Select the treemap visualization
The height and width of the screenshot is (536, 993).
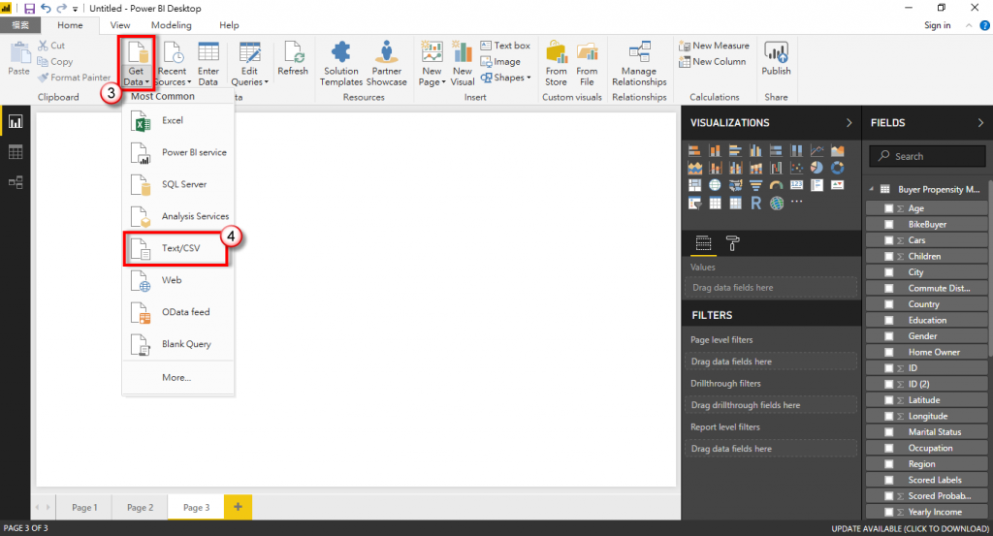(x=694, y=185)
